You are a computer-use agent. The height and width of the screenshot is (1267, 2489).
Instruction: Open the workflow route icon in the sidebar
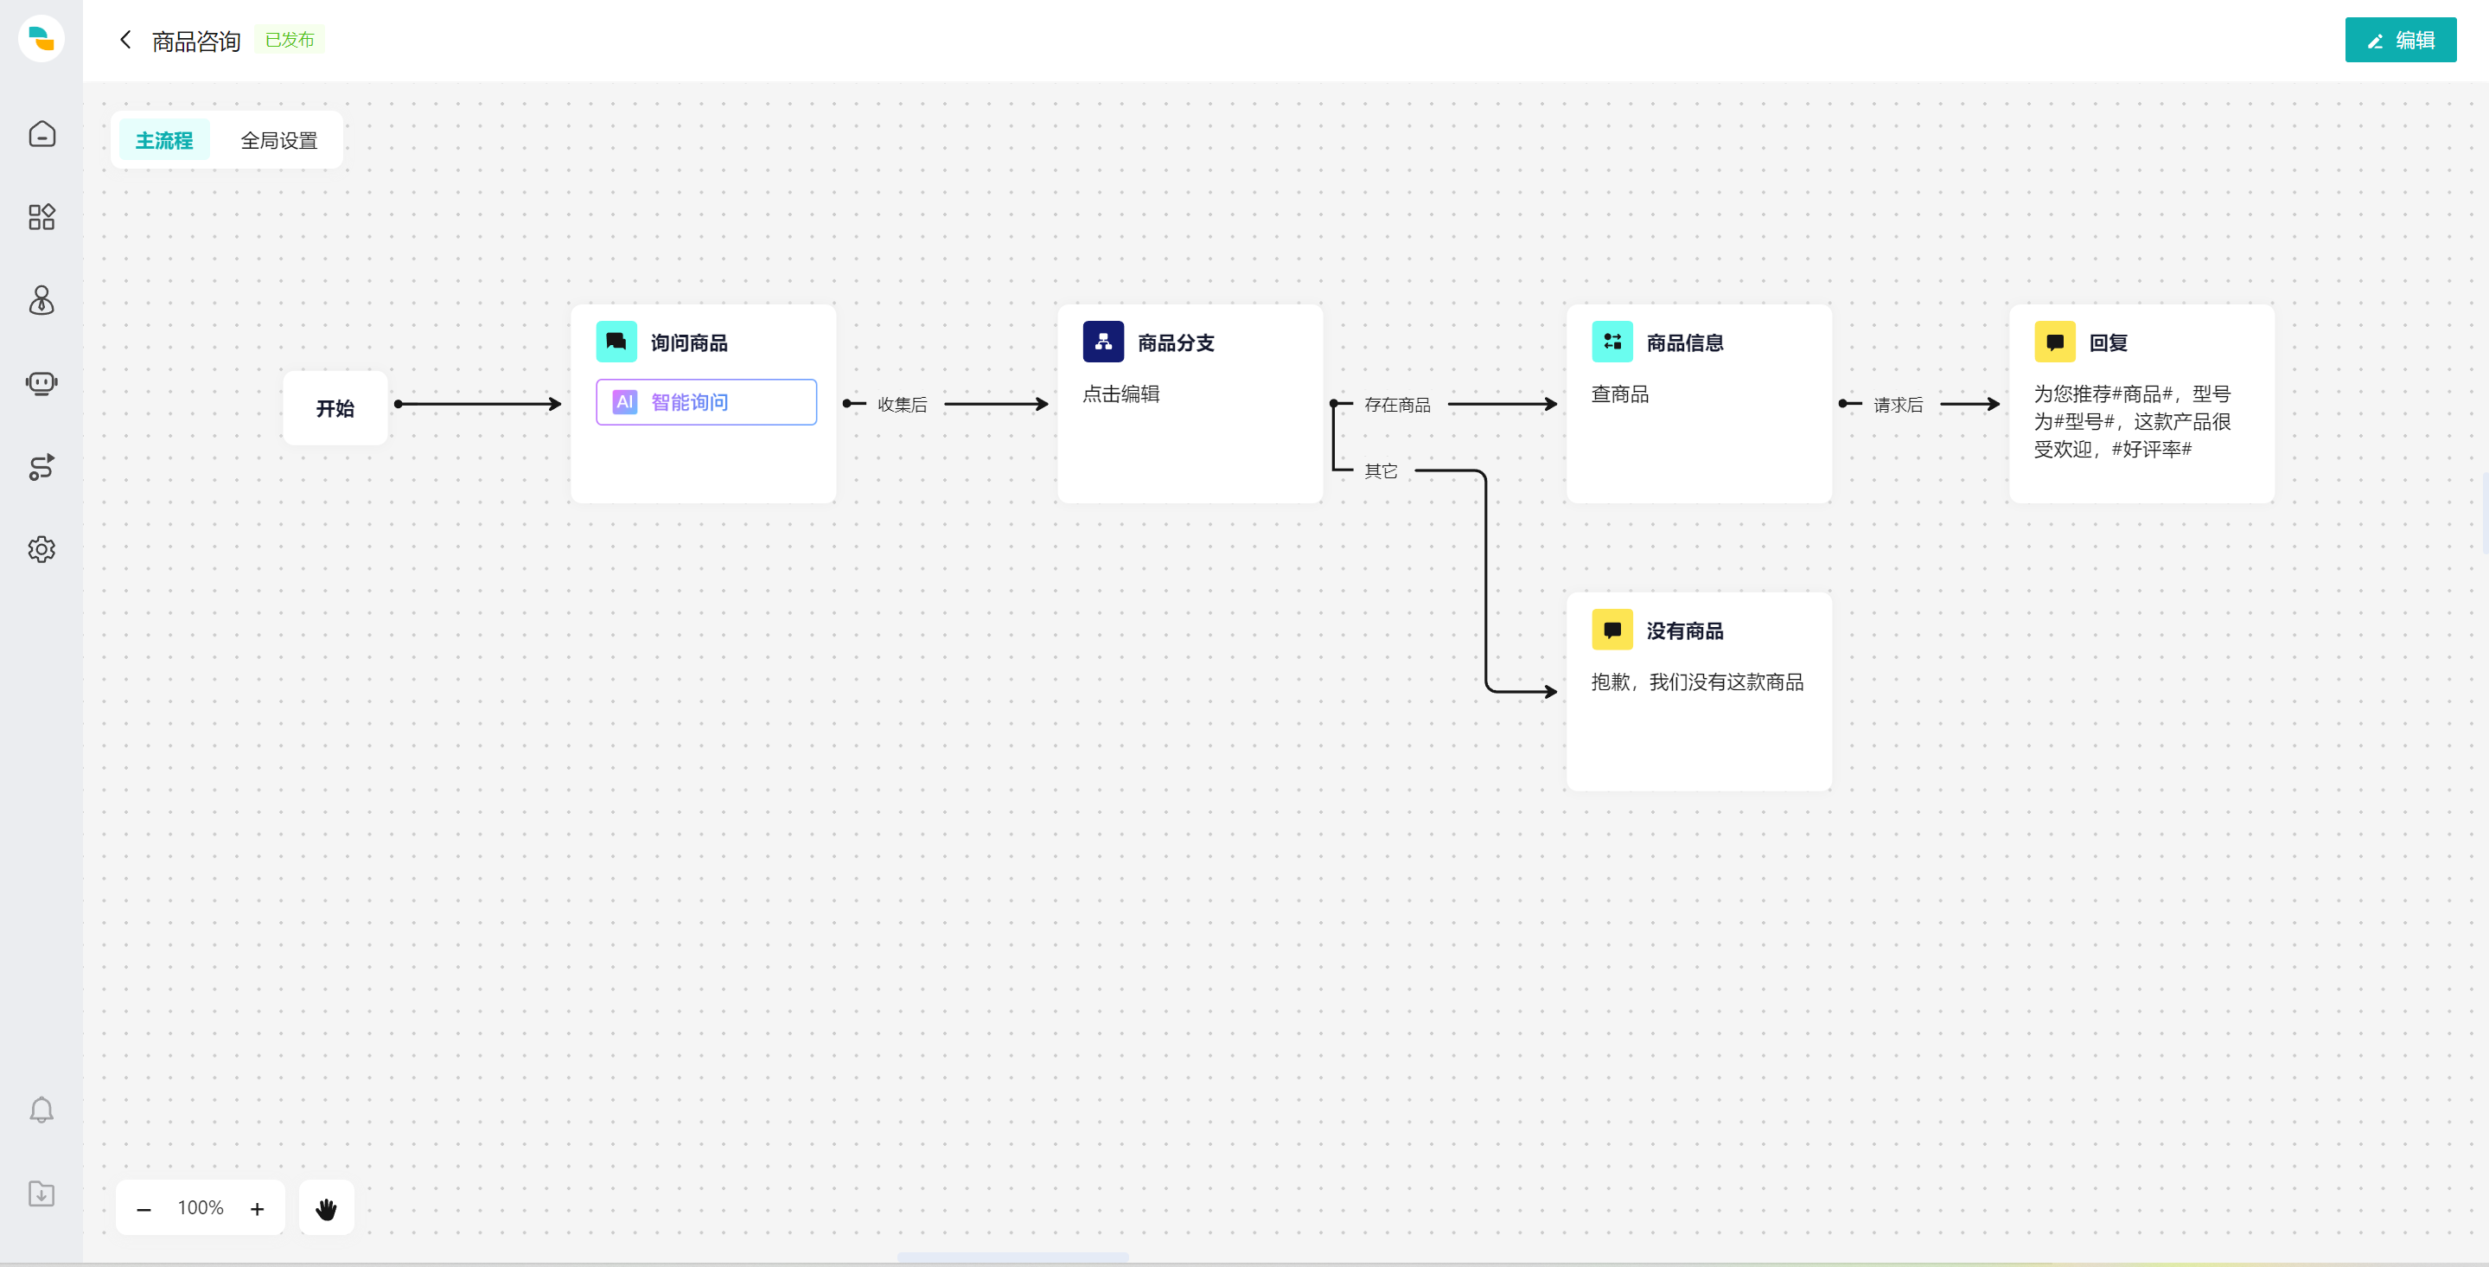coord(41,467)
